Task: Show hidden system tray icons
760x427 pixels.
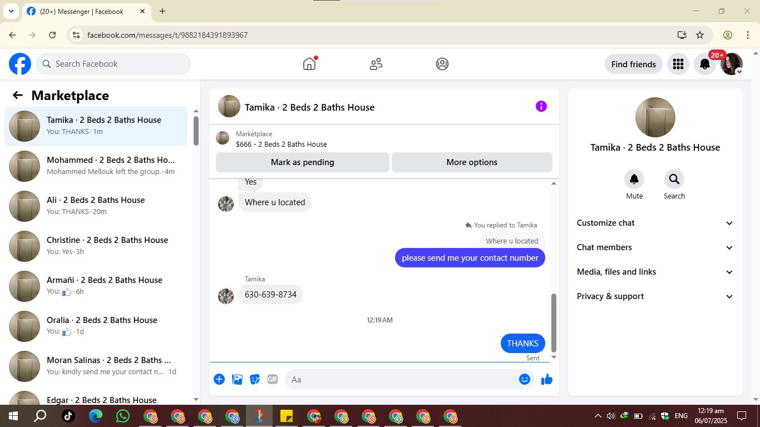Action: 598,416
